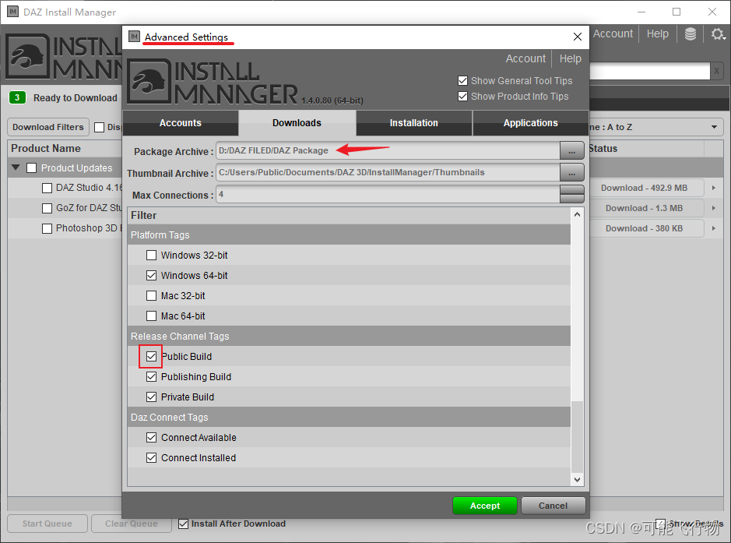Image resolution: width=731 pixels, height=543 pixels.
Task: Click the Package Archive path field
Action: pos(388,150)
